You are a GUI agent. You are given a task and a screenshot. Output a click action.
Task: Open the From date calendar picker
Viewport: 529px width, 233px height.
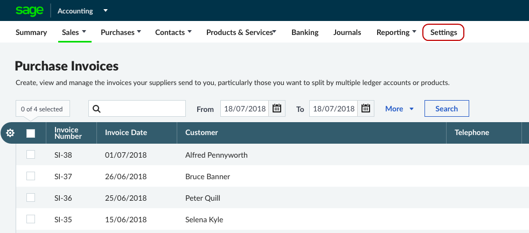(x=277, y=109)
